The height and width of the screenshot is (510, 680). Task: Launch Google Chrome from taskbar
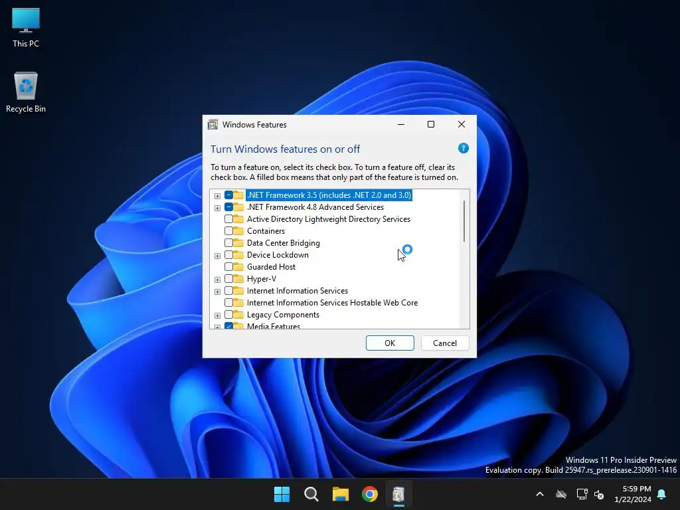[369, 494]
